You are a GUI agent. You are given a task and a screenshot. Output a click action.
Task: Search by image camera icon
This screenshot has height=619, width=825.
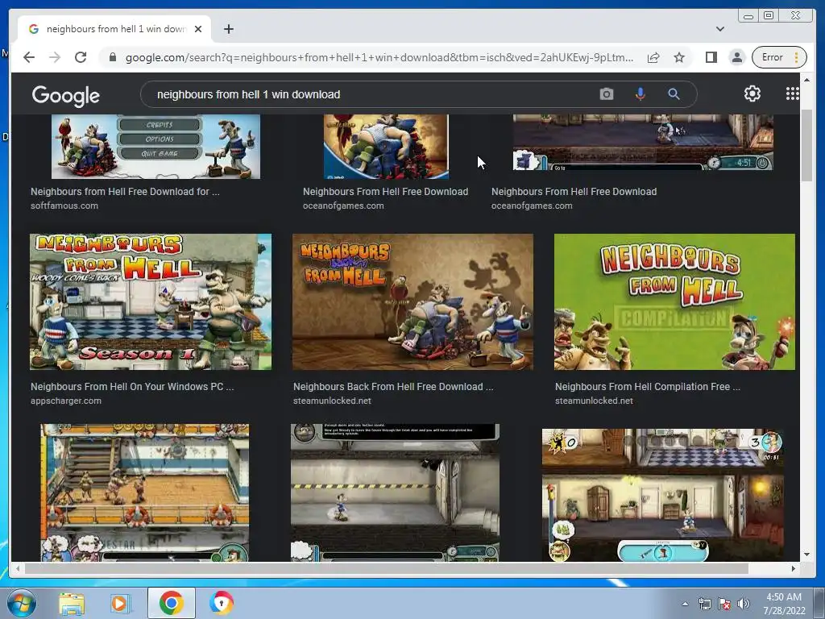(x=606, y=94)
